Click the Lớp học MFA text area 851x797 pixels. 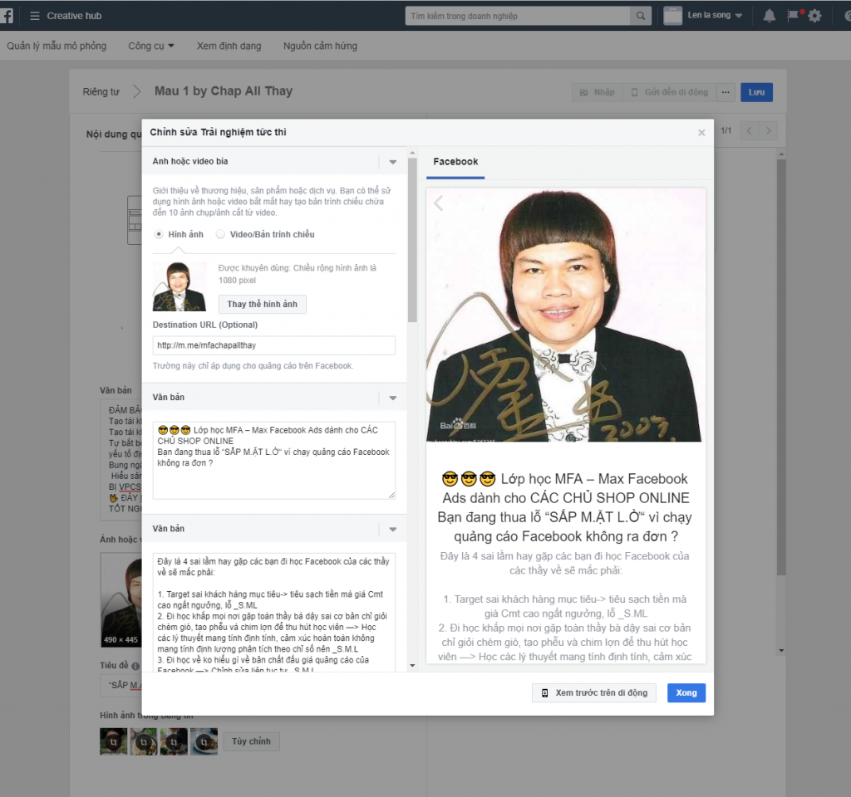(274, 460)
